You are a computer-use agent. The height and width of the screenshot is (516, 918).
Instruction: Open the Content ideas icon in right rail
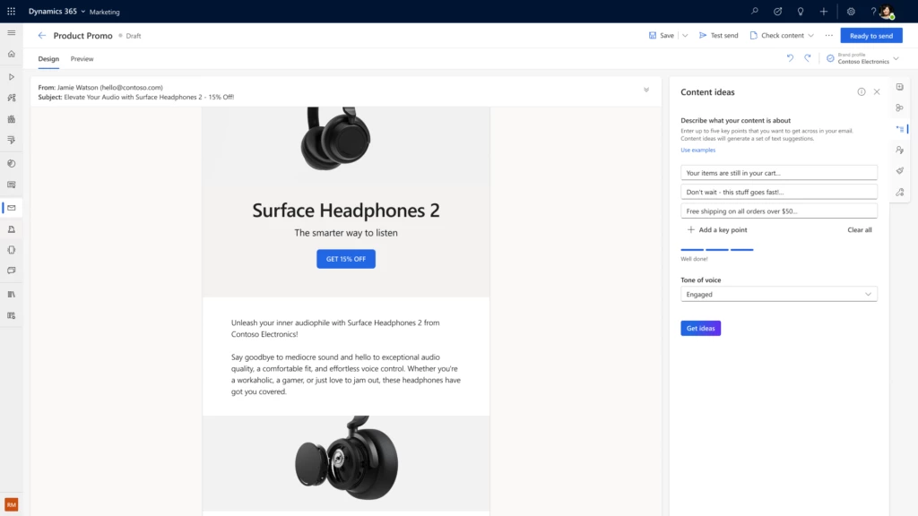pos(900,128)
